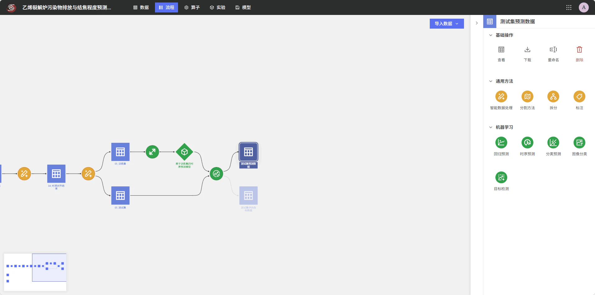595x295 pixels.
Task: Click the 下载 download icon
Action: (x=527, y=49)
